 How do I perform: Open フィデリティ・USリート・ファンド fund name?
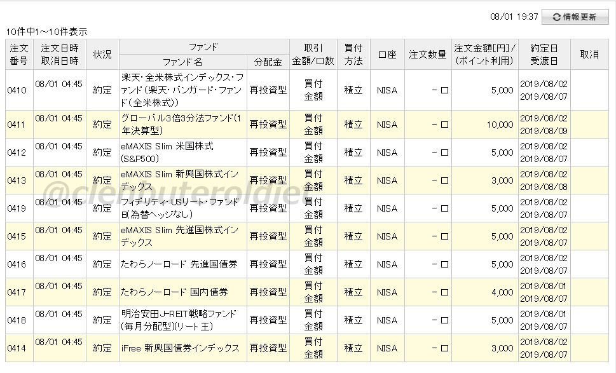pos(179,208)
